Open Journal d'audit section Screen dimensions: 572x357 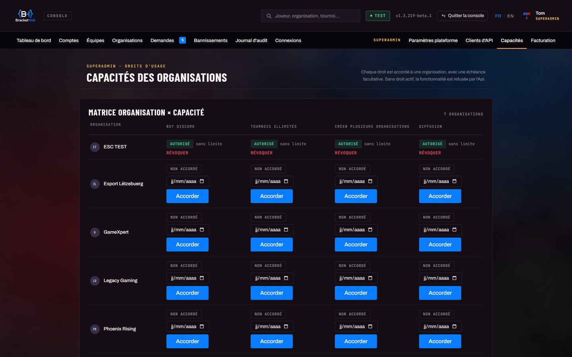click(x=251, y=40)
